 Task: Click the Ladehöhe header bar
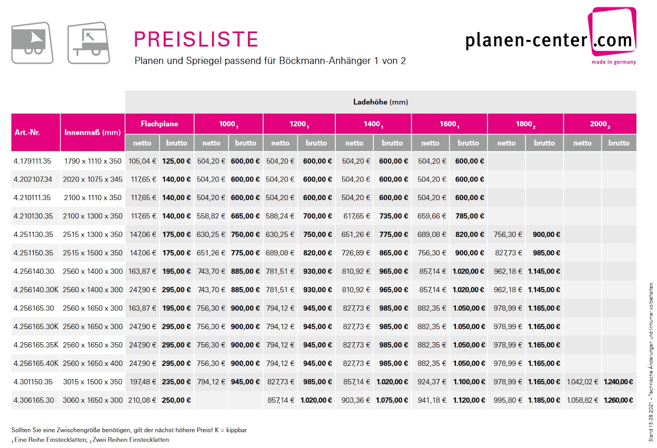pyautogui.click(x=380, y=102)
